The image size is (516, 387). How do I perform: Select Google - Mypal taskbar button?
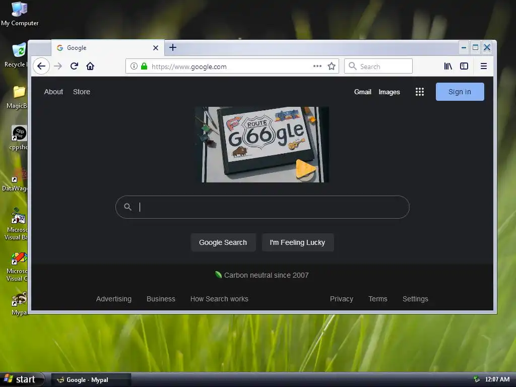tap(91, 380)
